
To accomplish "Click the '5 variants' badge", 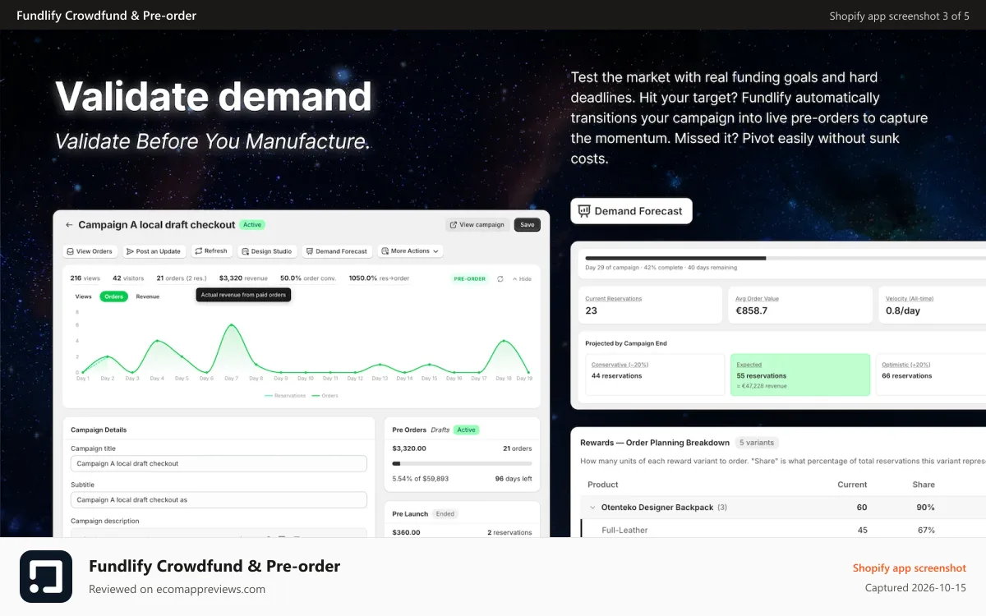I will pyautogui.click(x=756, y=443).
